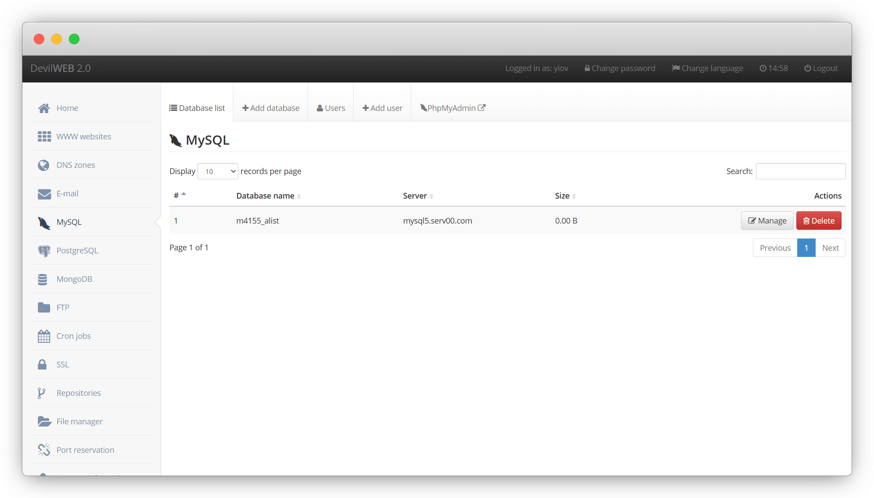
Task: Delete the m4155_alist database
Action: pyautogui.click(x=819, y=221)
